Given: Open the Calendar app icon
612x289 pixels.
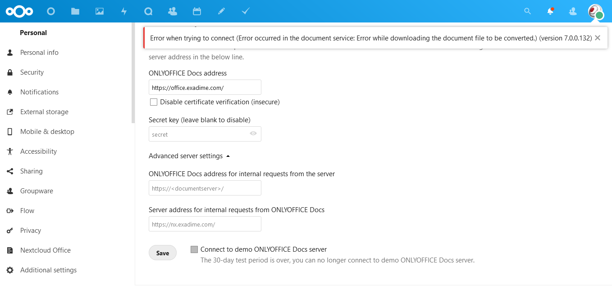Looking at the screenshot, I should [x=197, y=11].
